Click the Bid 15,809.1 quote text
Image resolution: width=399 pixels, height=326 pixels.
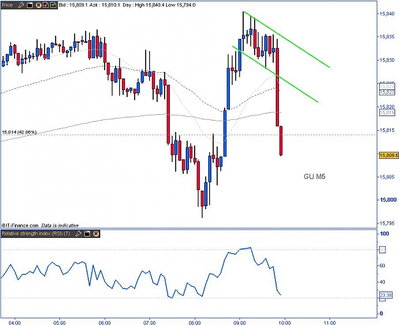click(x=73, y=5)
